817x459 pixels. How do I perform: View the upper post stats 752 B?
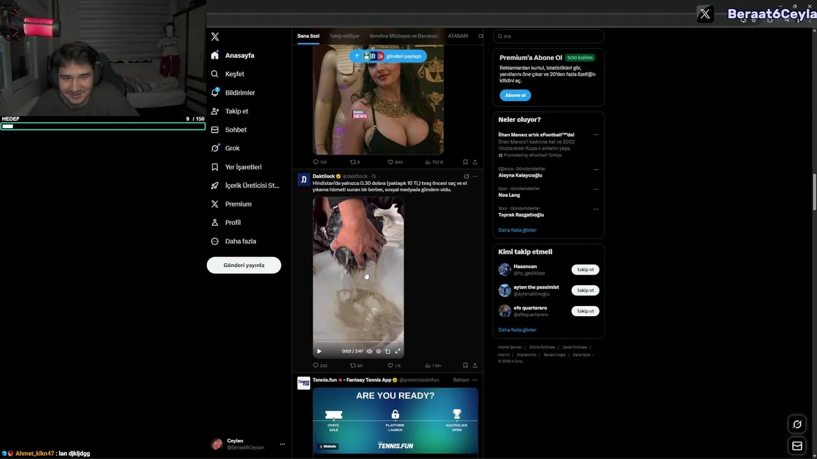[434, 162]
